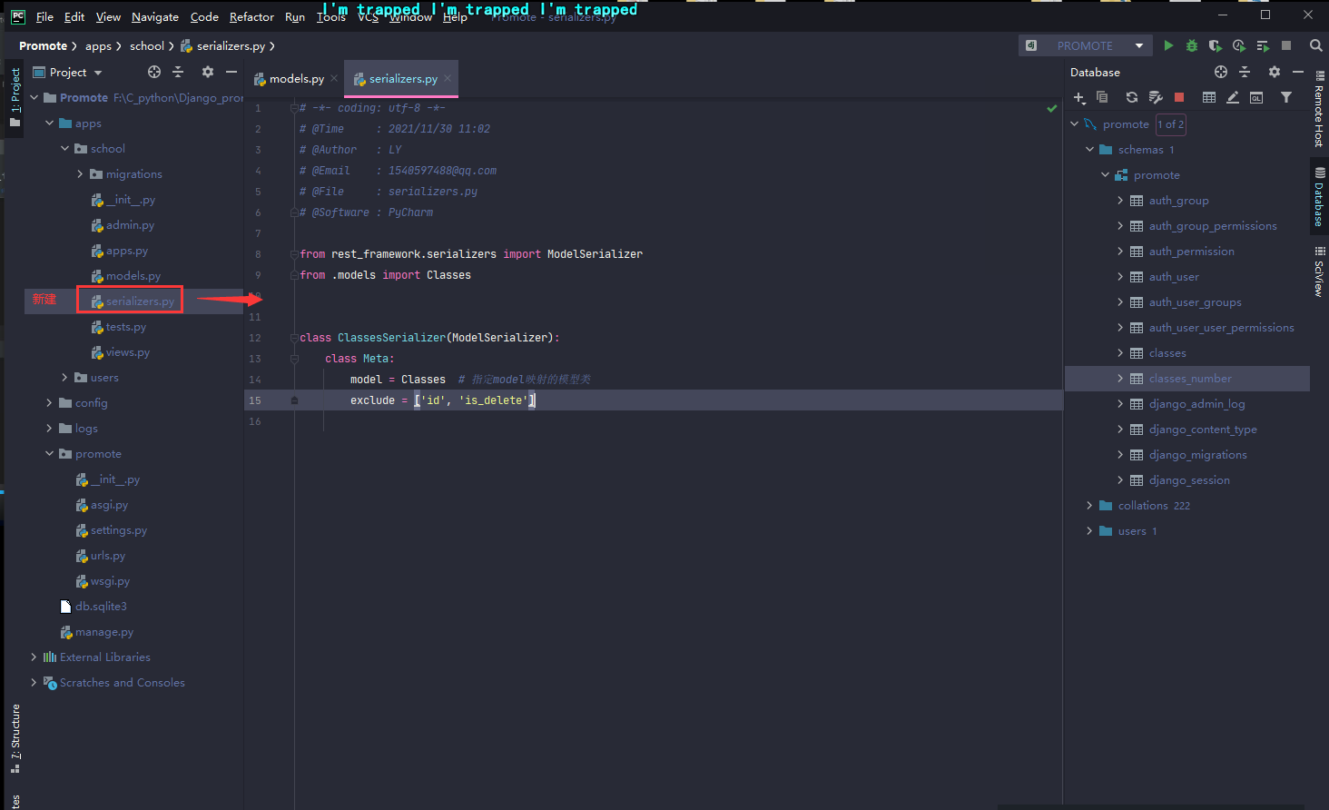Fold the ClassesSerializer class at line 12

(x=294, y=338)
